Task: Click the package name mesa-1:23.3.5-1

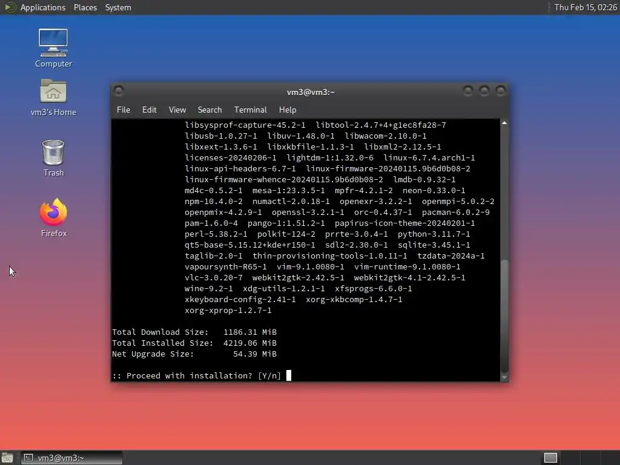Action: (289, 191)
